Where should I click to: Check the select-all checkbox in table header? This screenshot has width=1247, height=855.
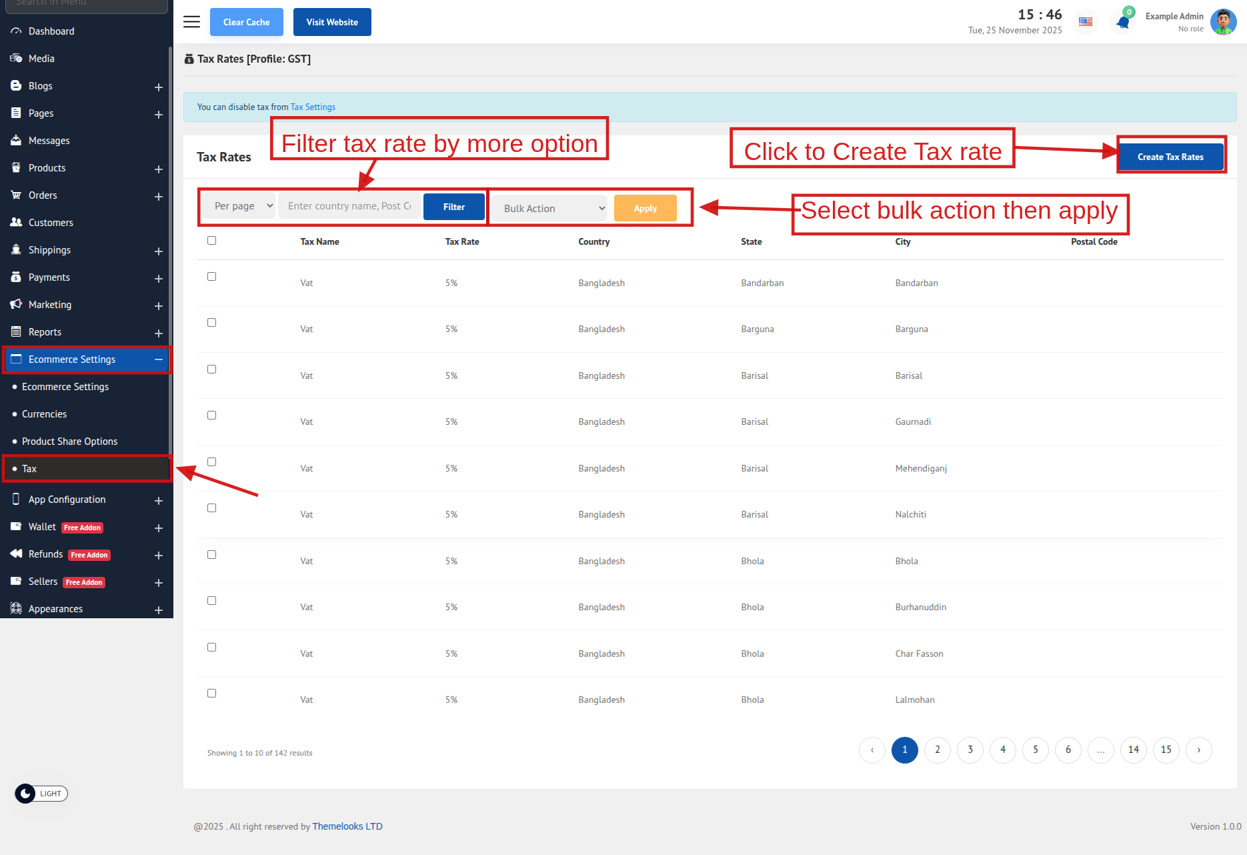coord(211,241)
